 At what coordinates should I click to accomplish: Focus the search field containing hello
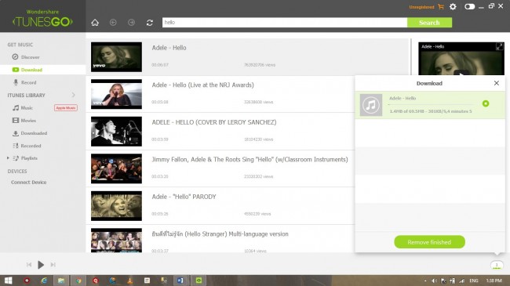(x=285, y=23)
